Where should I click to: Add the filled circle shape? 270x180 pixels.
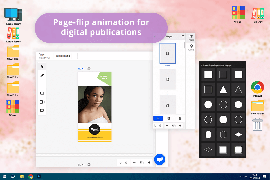(x=208, y=105)
